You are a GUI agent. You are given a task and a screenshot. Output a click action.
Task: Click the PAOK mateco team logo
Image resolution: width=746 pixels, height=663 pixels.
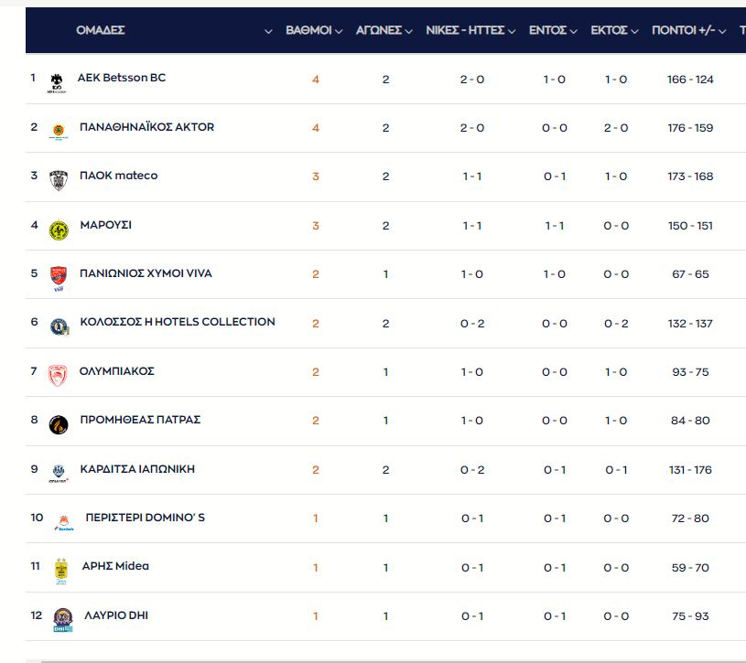(x=58, y=178)
